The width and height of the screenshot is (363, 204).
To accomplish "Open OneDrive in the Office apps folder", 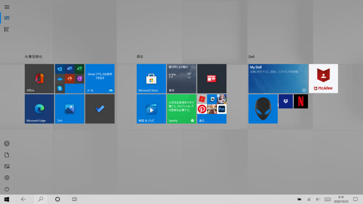I will pyautogui.click(x=60, y=78).
